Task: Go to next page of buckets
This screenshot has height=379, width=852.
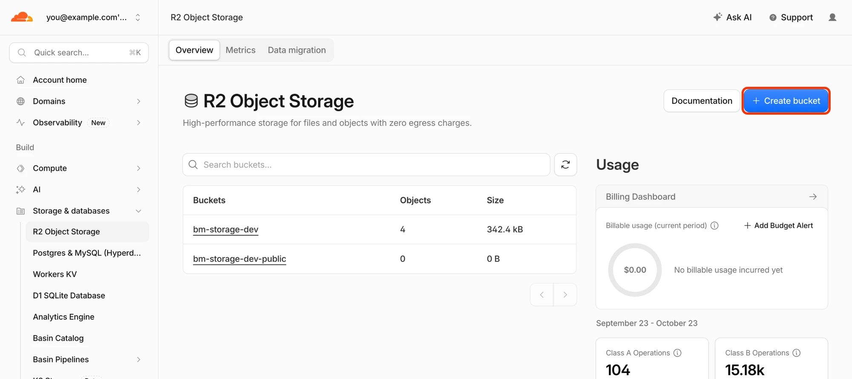Action: coord(565,295)
